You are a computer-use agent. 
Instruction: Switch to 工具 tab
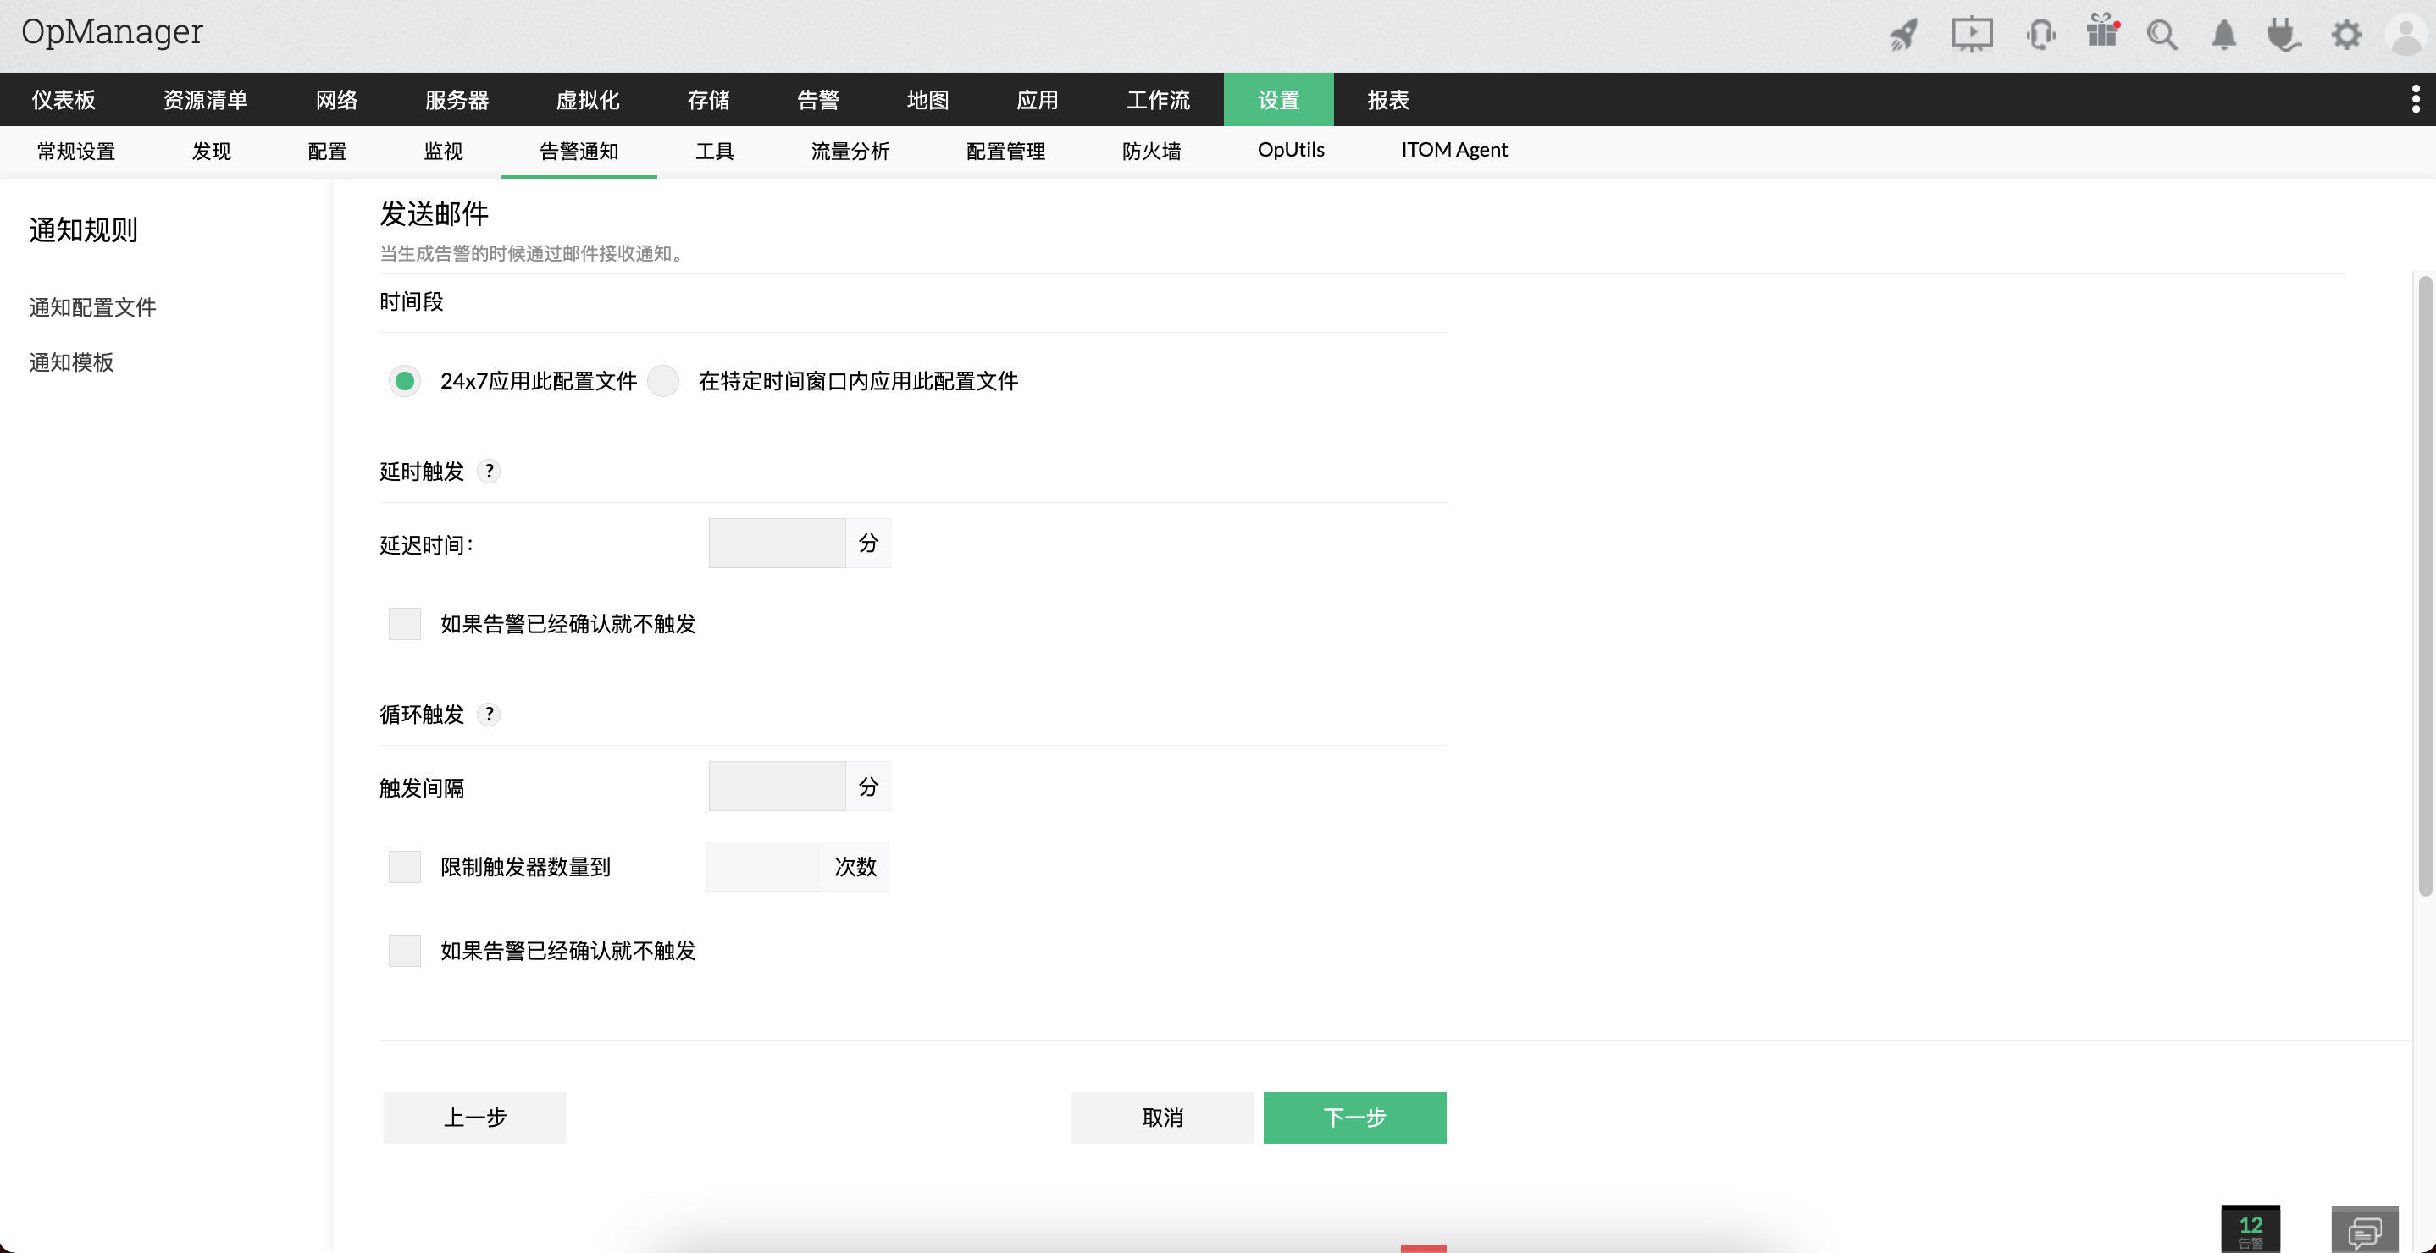[x=715, y=150]
